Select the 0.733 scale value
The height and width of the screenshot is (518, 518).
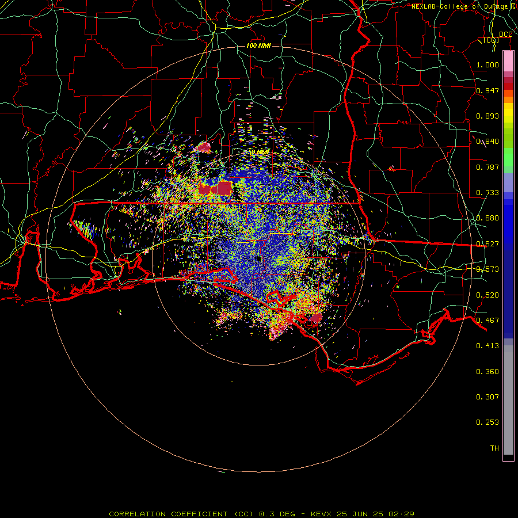point(487,193)
